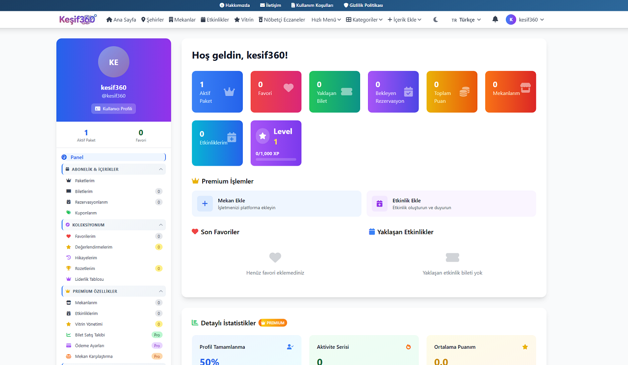Open Kullanım Koşulları link

pyautogui.click(x=312, y=5)
